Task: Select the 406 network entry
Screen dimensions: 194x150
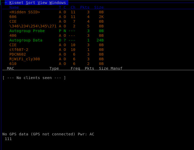Action: pos(13,35)
